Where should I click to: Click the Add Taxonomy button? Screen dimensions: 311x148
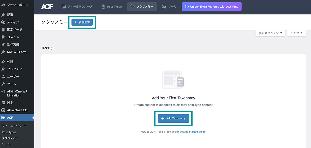pyautogui.click(x=173, y=118)
